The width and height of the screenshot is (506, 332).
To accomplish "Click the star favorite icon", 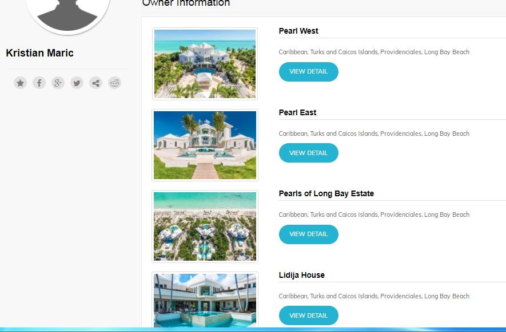I will point(20,83).
